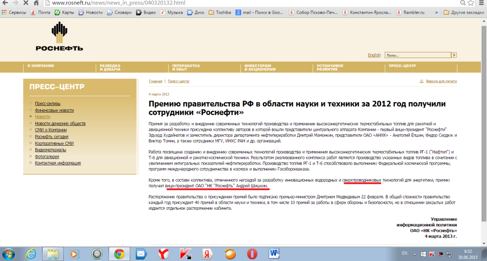
Task: Open Версия для печати print version
Action: pyautogui.click(x=441, y=81)
